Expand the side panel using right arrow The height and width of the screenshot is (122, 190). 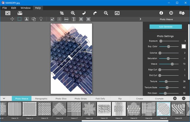coord(140,19)
